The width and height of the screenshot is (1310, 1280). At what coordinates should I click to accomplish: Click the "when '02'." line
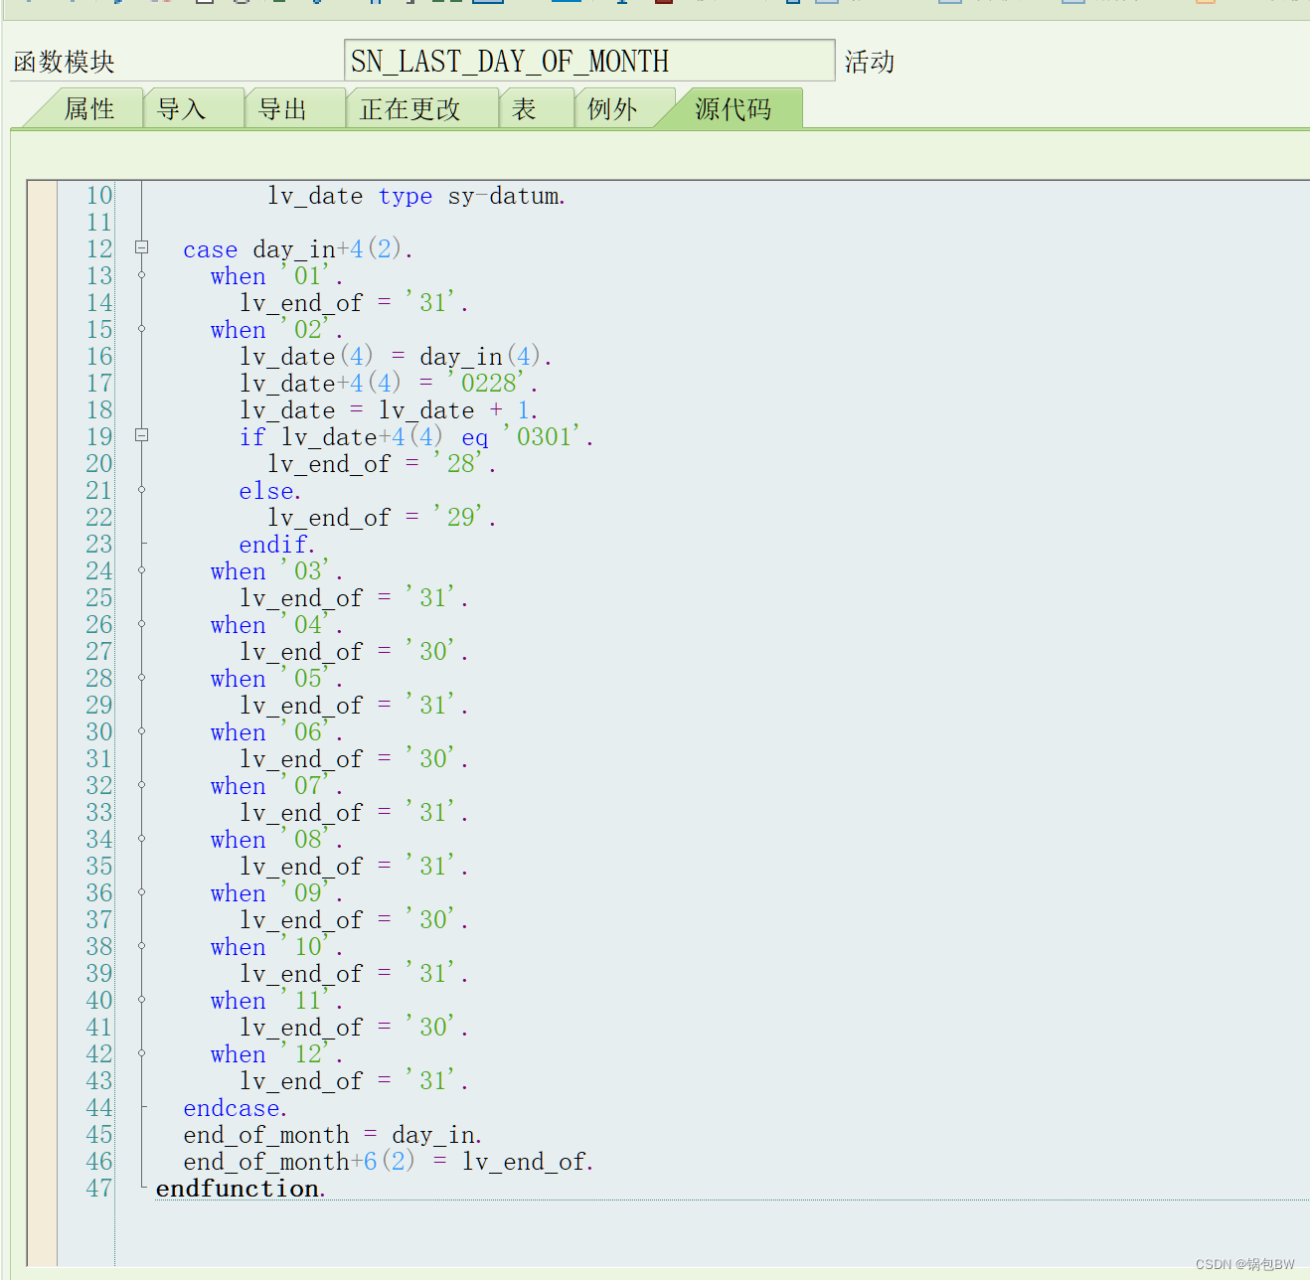(276, 330)
